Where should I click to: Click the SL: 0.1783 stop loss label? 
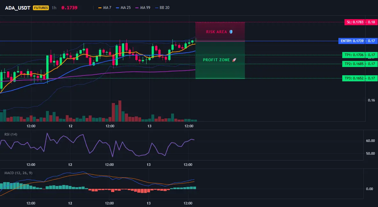(355, 22)
